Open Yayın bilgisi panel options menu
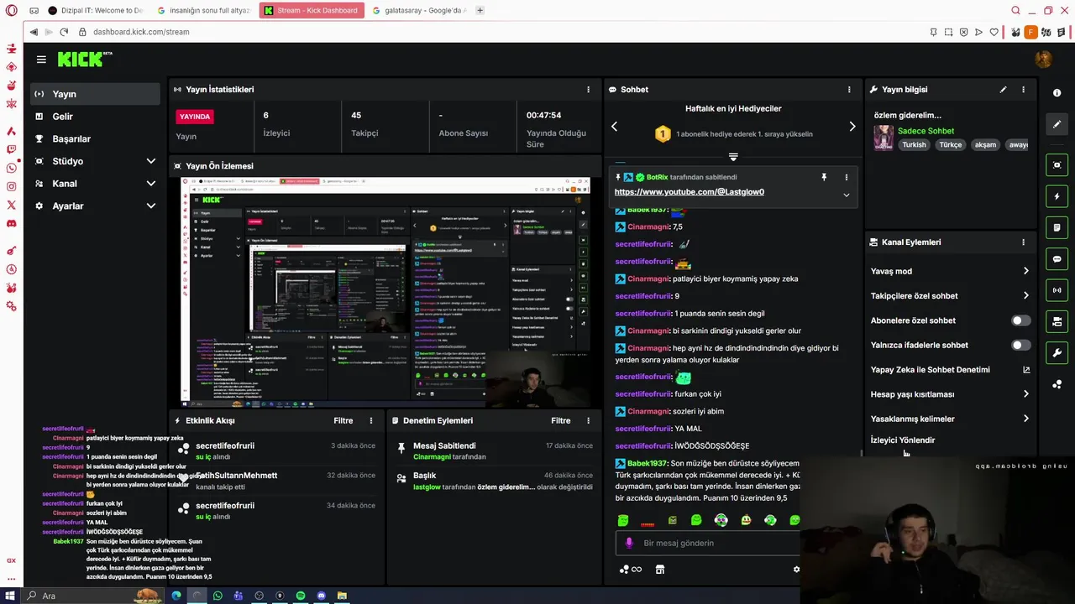1075x604 pixels. [1023, 89]
